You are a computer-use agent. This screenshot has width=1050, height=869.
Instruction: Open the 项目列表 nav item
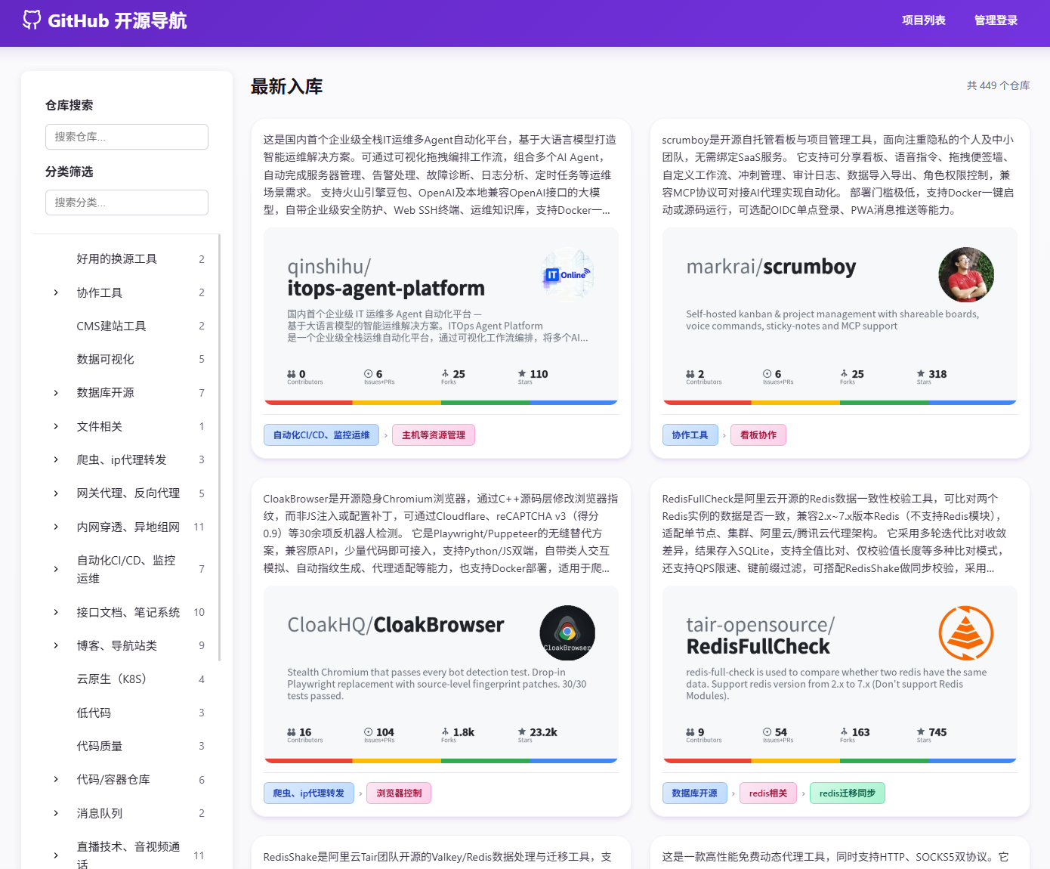(x=924, y=20)
